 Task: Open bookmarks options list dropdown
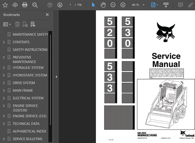pos(7,24)
